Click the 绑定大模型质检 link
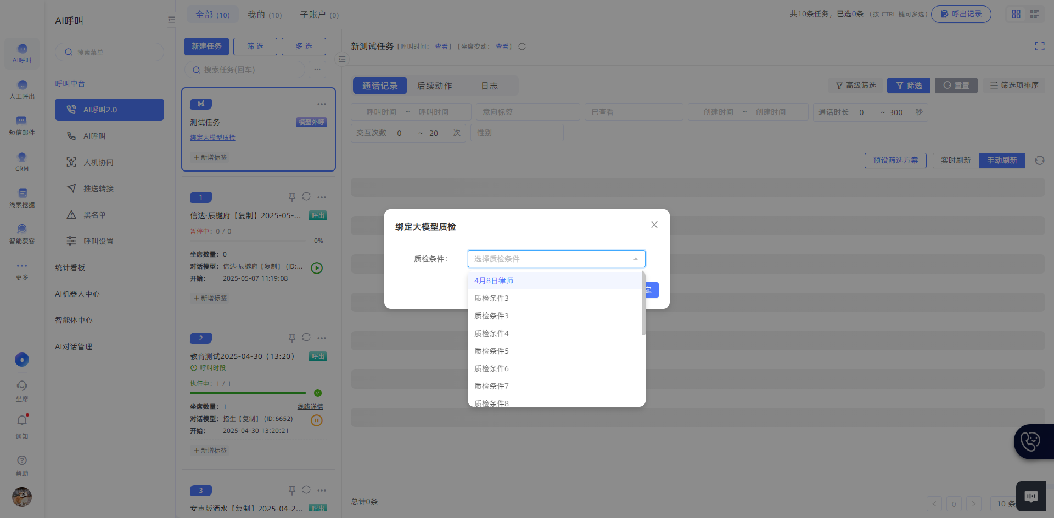 pyautogui.click(x=212, y=138)
